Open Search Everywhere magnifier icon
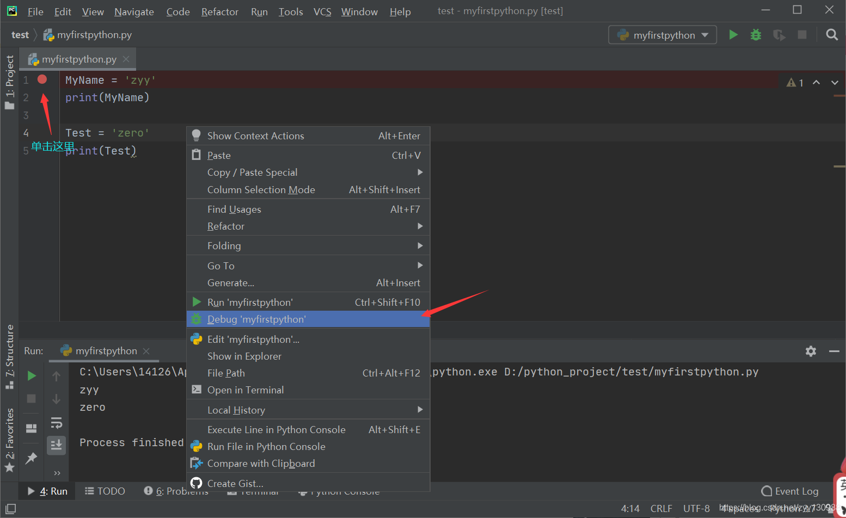This screenshot has width=846, height=518. (x=831, y=35)
